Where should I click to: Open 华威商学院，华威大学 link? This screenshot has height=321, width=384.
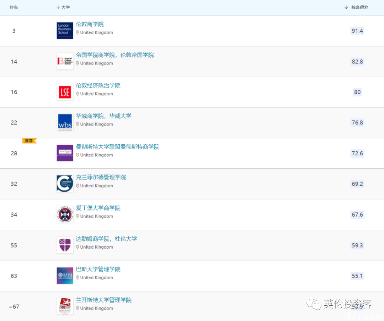pyautogui.click(x=103, y=116)
